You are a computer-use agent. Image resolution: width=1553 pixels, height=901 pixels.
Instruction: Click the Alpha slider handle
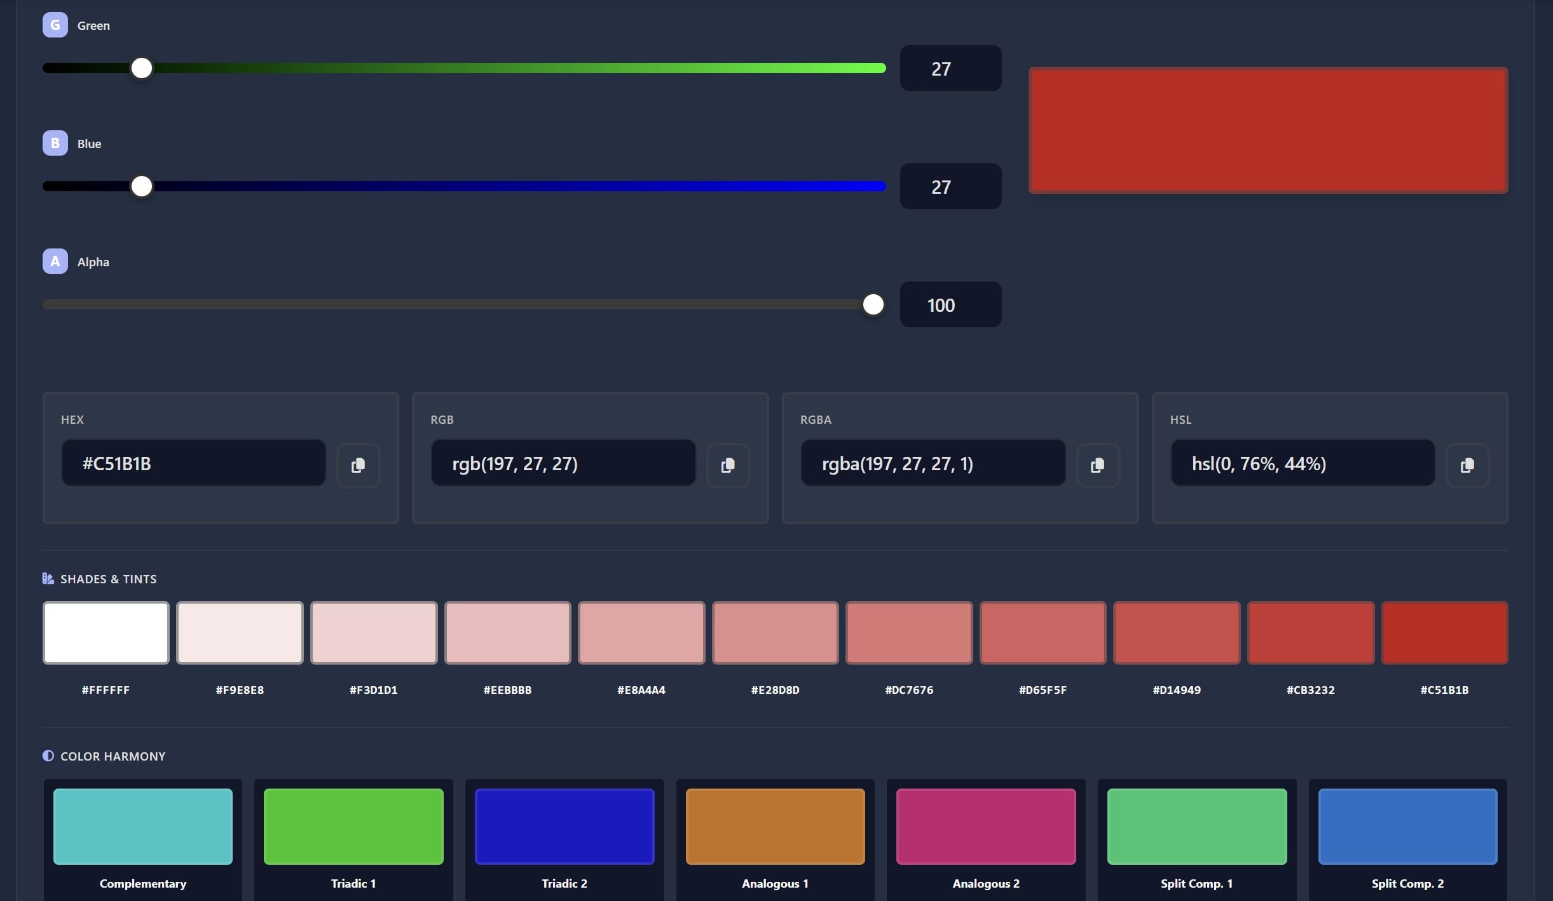pos(873,304)
